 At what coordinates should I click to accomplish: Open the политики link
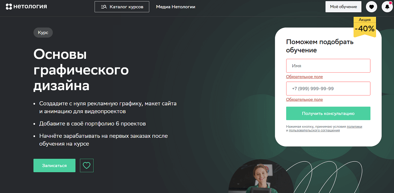coord(354,127)
